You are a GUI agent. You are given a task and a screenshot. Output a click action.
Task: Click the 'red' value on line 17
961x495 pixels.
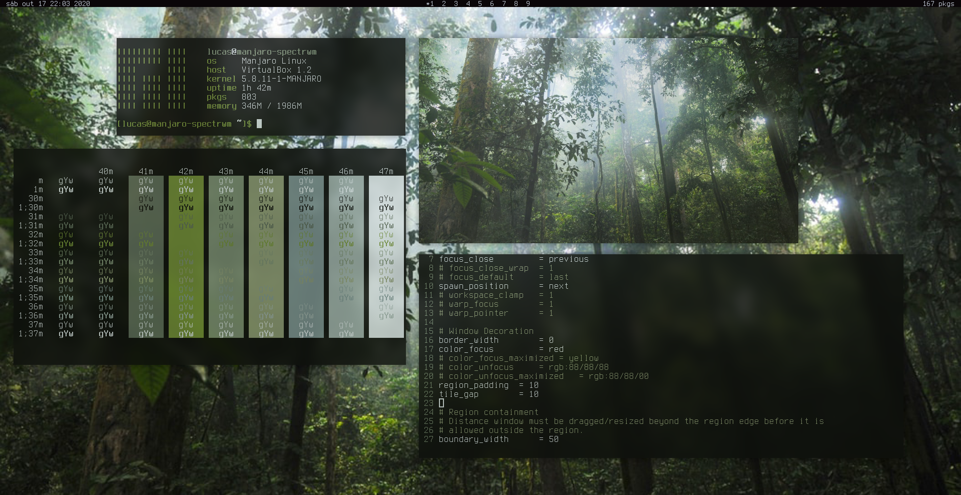pos(556,349)
